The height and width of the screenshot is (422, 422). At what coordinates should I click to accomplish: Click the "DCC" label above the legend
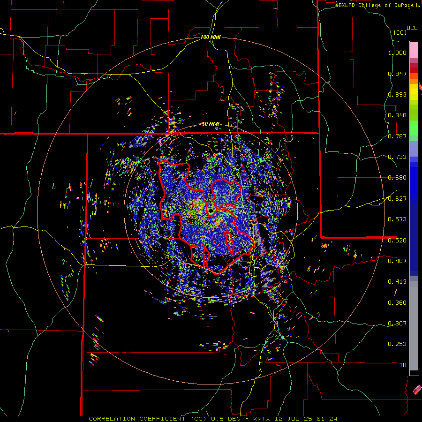412,28
